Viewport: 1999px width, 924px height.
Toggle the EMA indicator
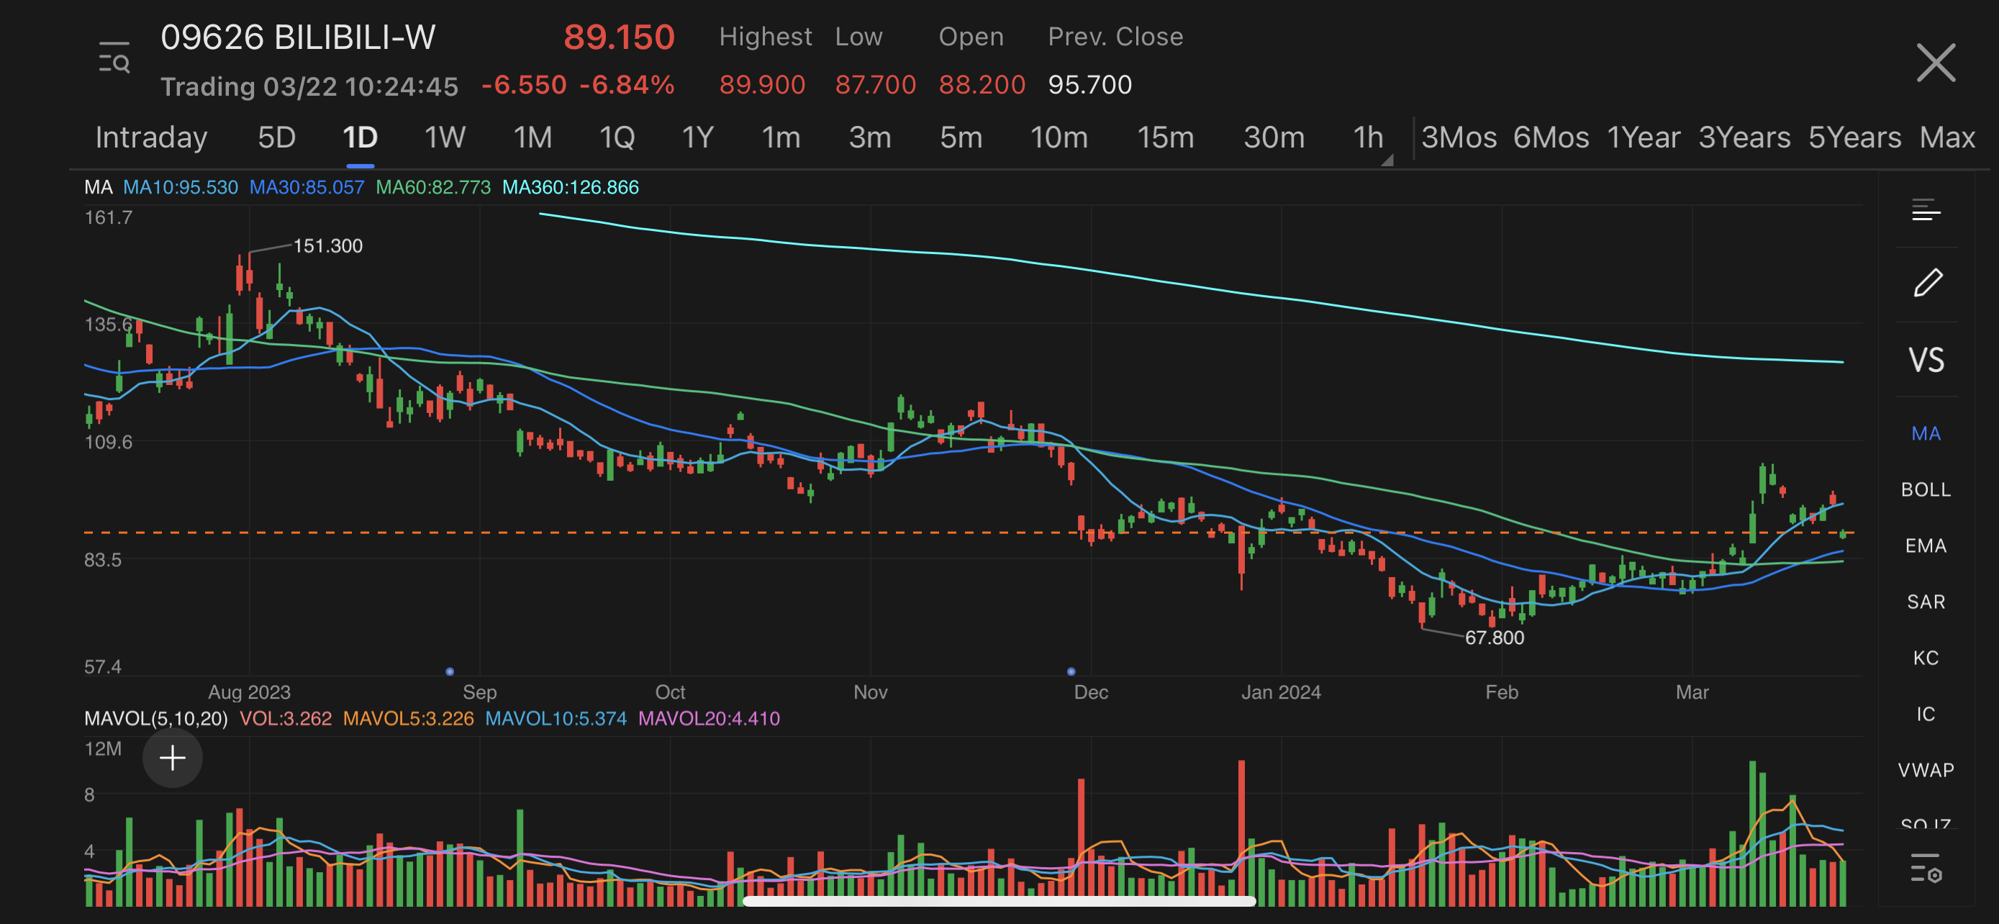click(1926, 545)
